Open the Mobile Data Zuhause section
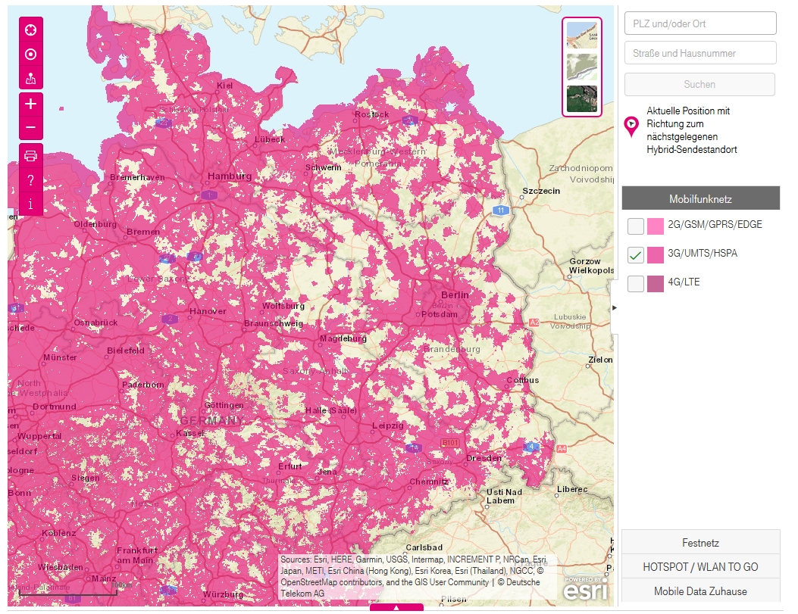This screenshot has width=798, height=614. [x=700, y=591]
